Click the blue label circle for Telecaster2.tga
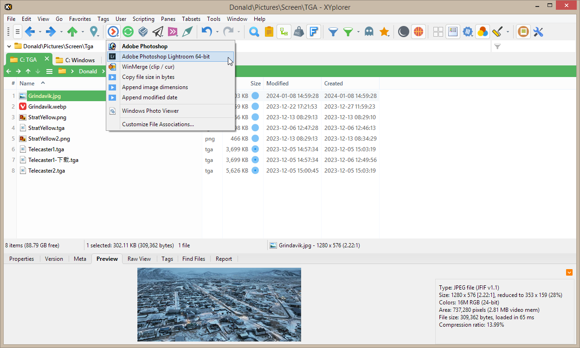This screenshot has height=348, width=580. click(x=255, y=171)
